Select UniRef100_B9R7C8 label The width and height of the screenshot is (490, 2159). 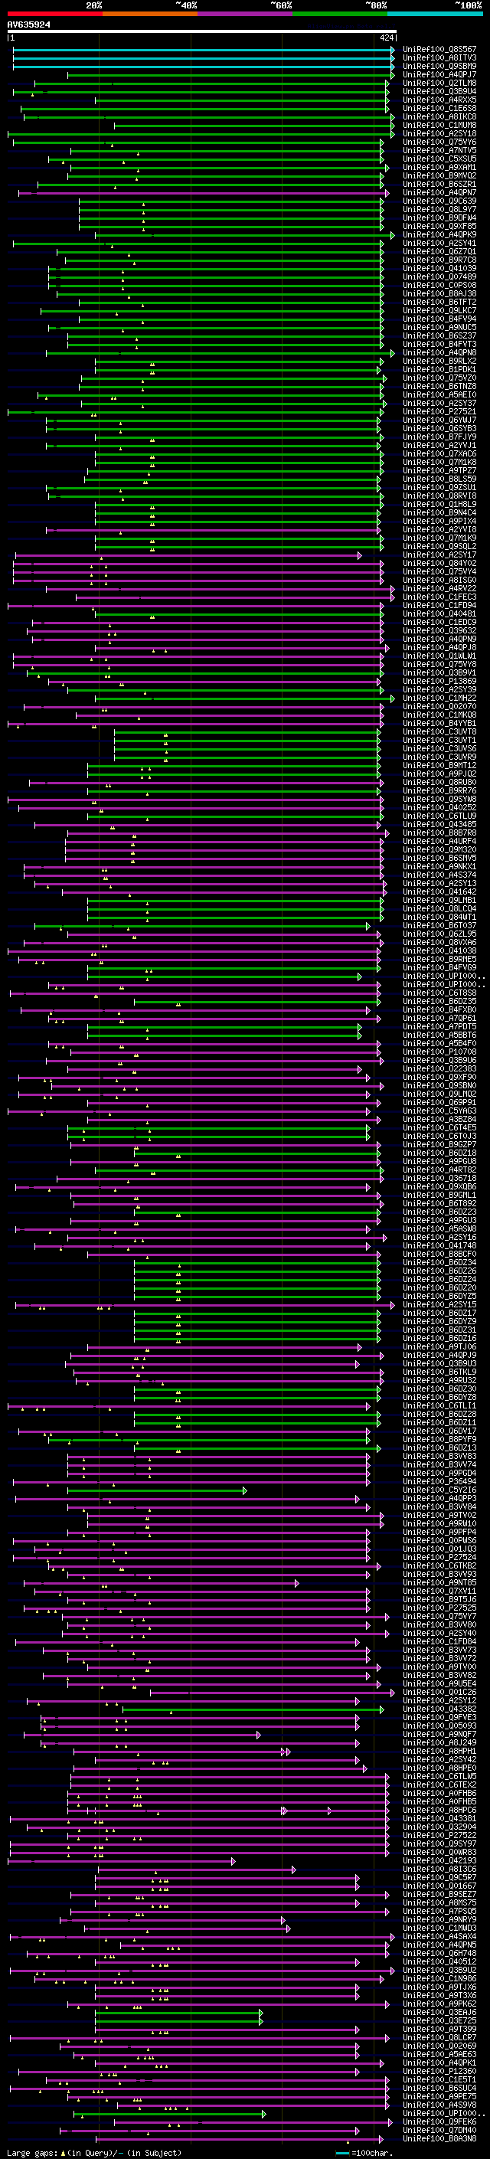click(439, 260)
